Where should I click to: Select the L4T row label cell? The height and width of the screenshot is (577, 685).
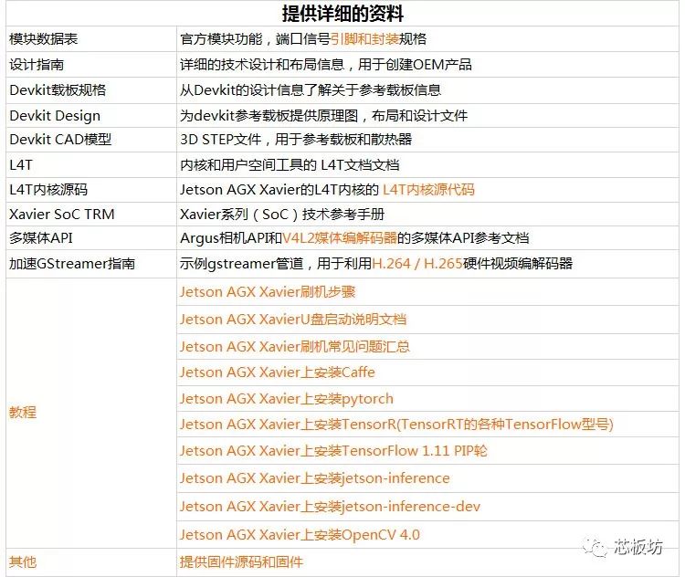(91, 164)
